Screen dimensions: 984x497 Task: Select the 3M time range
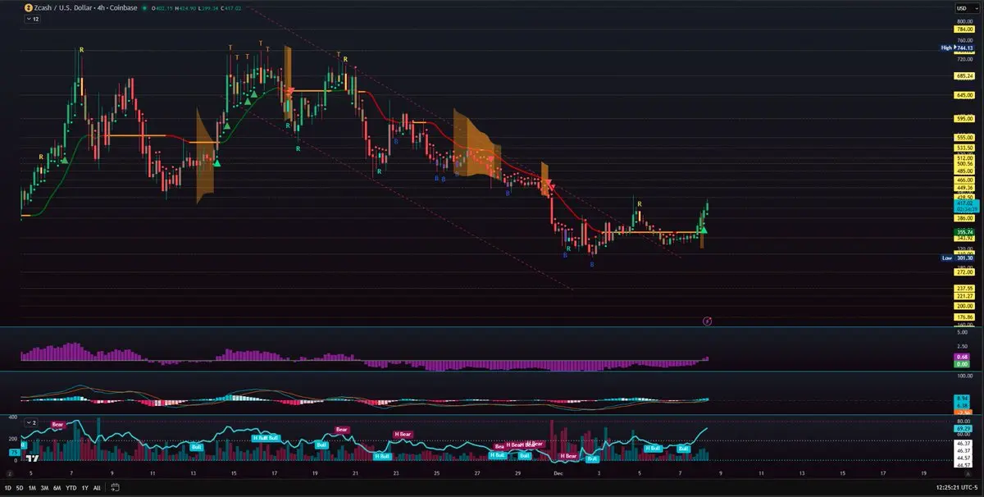pyautogui.click(x=44, y=488)
